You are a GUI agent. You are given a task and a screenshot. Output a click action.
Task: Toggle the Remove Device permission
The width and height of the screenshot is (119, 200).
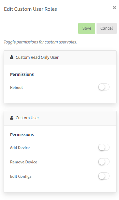[x=104, y=162]
